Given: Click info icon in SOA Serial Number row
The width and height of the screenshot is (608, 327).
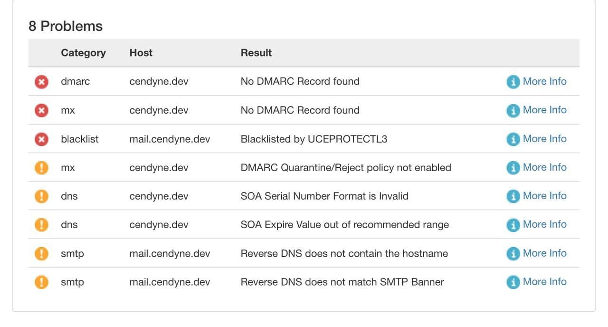Looking at the screenshot, I should click(x=513, y=196).
